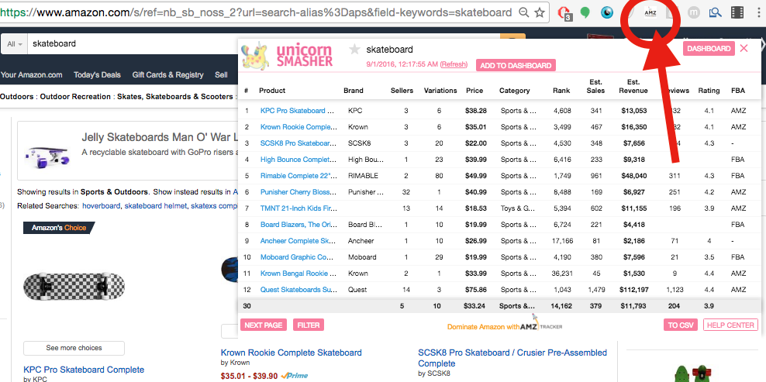Sort table by Category column header
This screenshot has height=382, width=766.
click(x=514, y=91)
